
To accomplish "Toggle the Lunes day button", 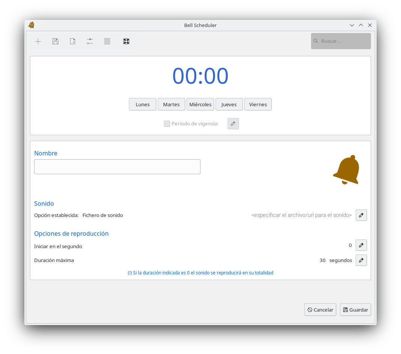I will point(142,104).
